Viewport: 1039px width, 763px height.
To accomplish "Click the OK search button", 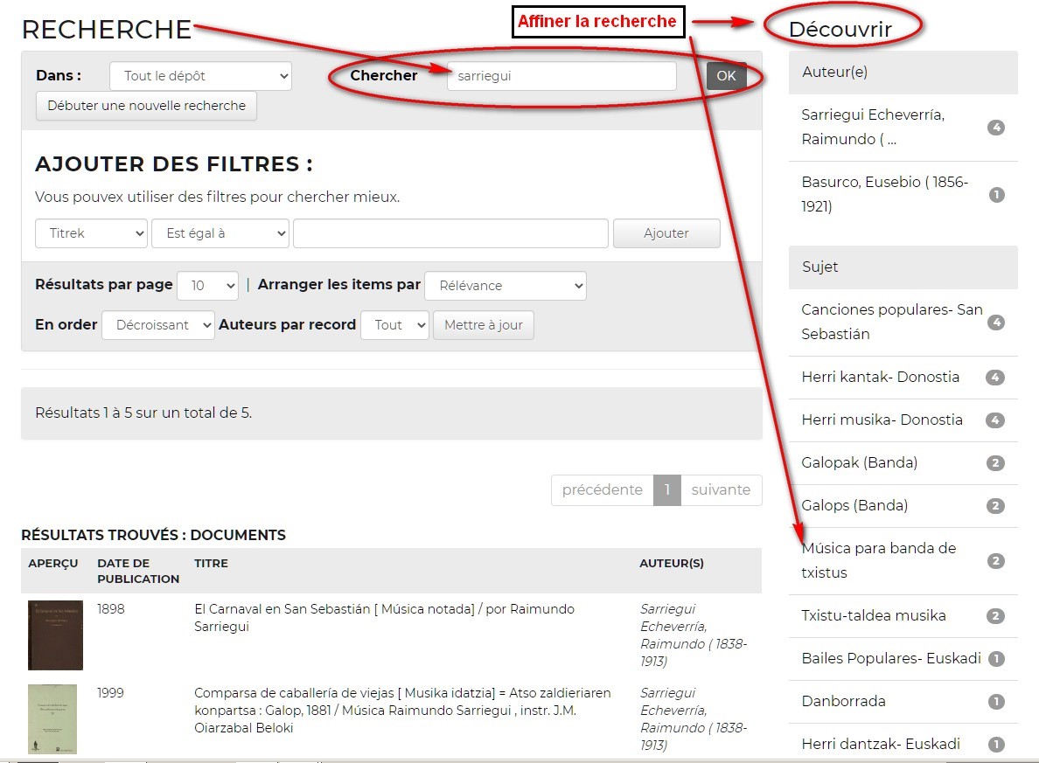I will [x=726, y=76].
